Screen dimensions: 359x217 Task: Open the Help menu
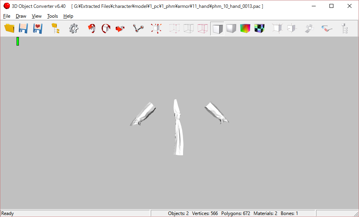[68, 16]
